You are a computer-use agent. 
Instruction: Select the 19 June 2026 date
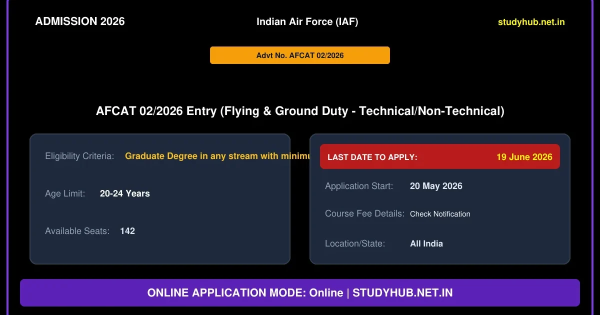click(x=524, y=157)
